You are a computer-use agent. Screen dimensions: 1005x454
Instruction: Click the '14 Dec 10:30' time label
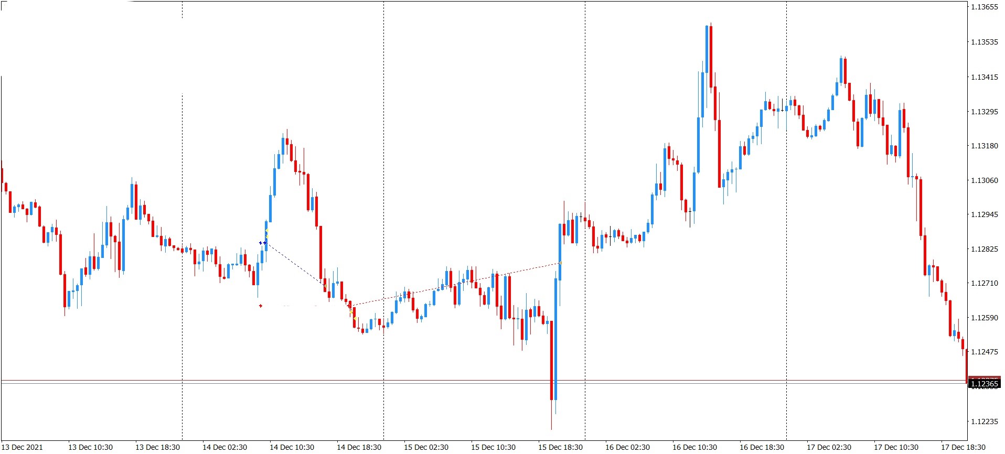point(292,447)
